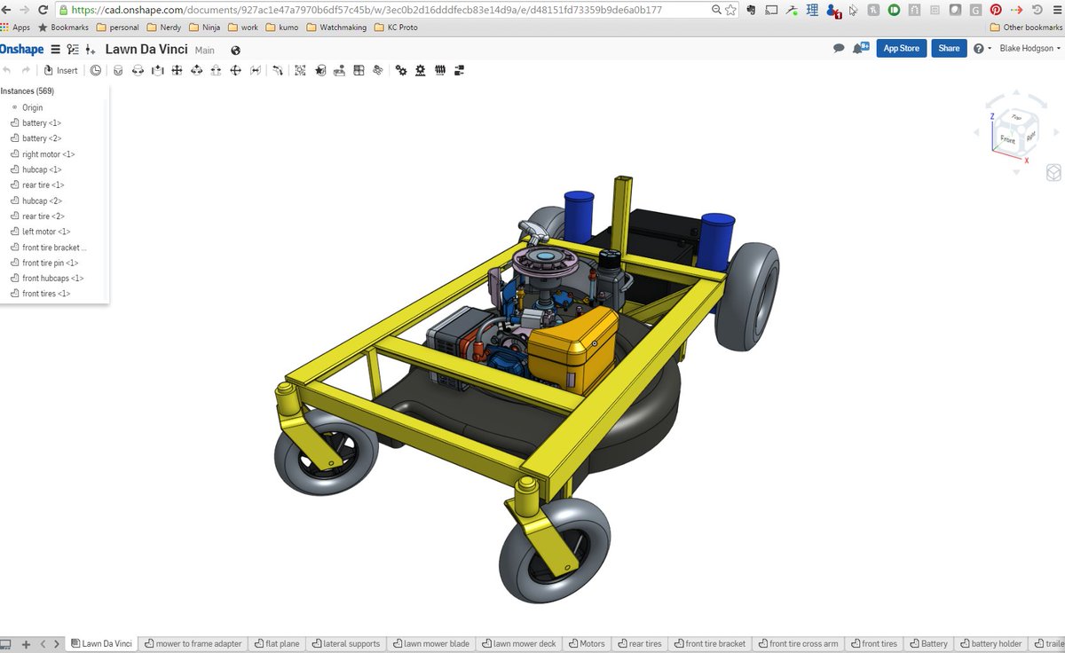Open the notifications bell
The height and width of the screenshot is (653, 1065).
860,48
